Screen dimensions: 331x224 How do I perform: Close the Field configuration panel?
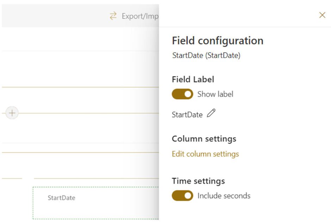tap(322, 15)
